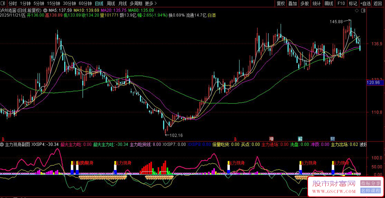Open the 画线 drawing tools
Viewport: 385px width, 198px height.
coord(329,3)
